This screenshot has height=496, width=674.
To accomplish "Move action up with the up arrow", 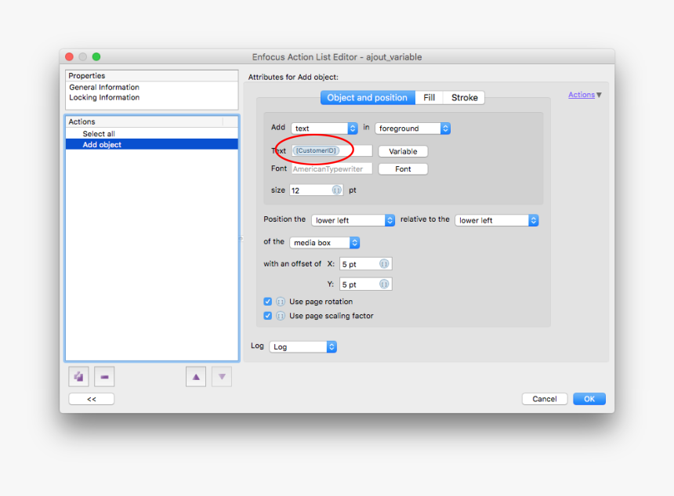I will click(x=196, y=377).
